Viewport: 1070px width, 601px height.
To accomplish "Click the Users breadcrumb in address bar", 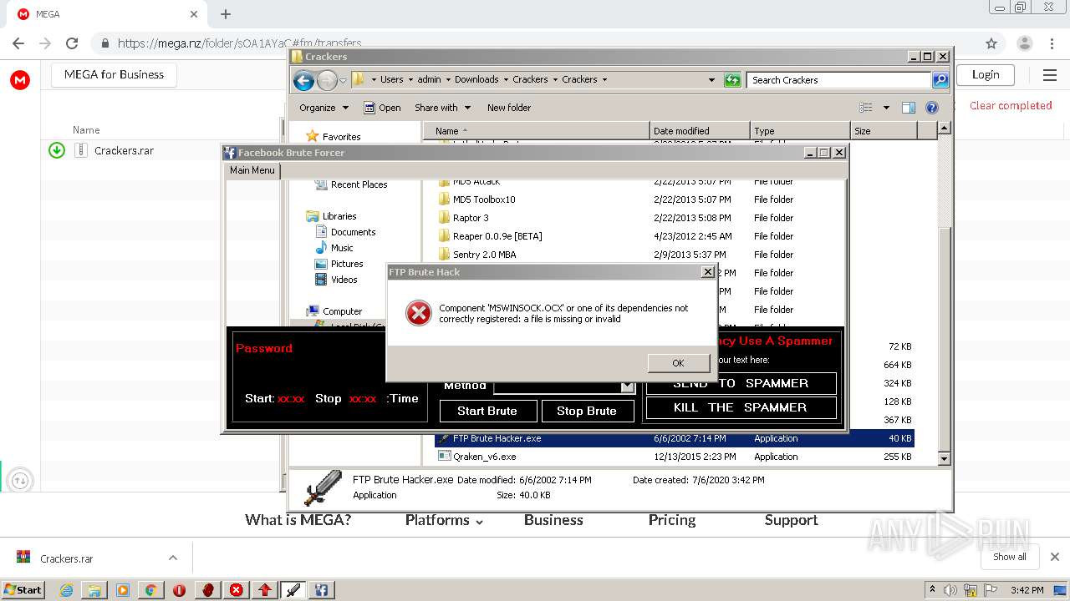I will (391, 80).
